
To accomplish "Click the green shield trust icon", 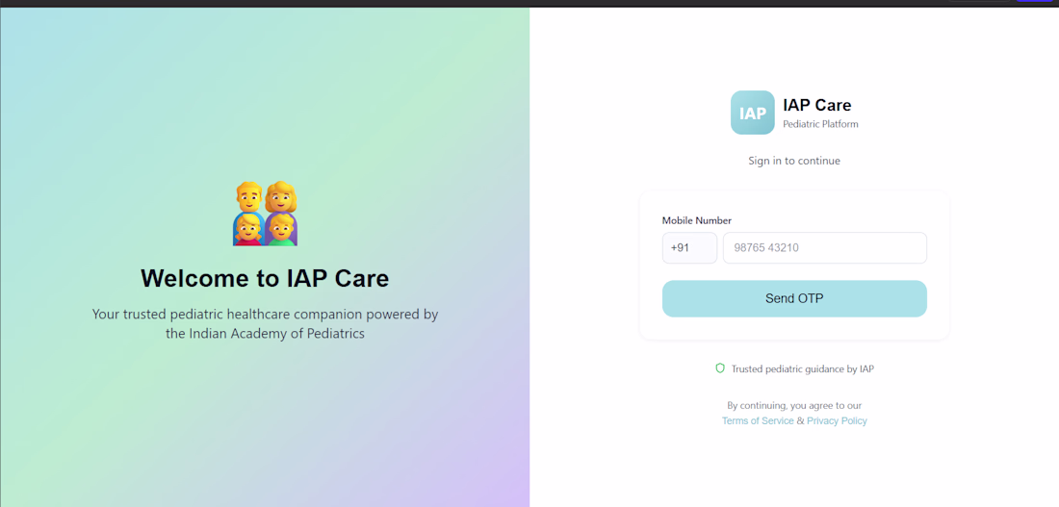I will [719, 368].
